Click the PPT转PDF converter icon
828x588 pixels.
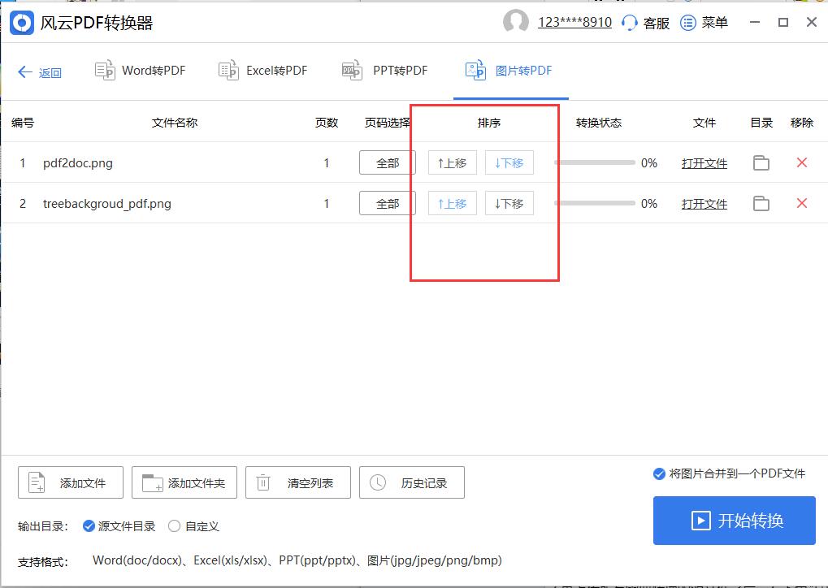tap(351, 70)
